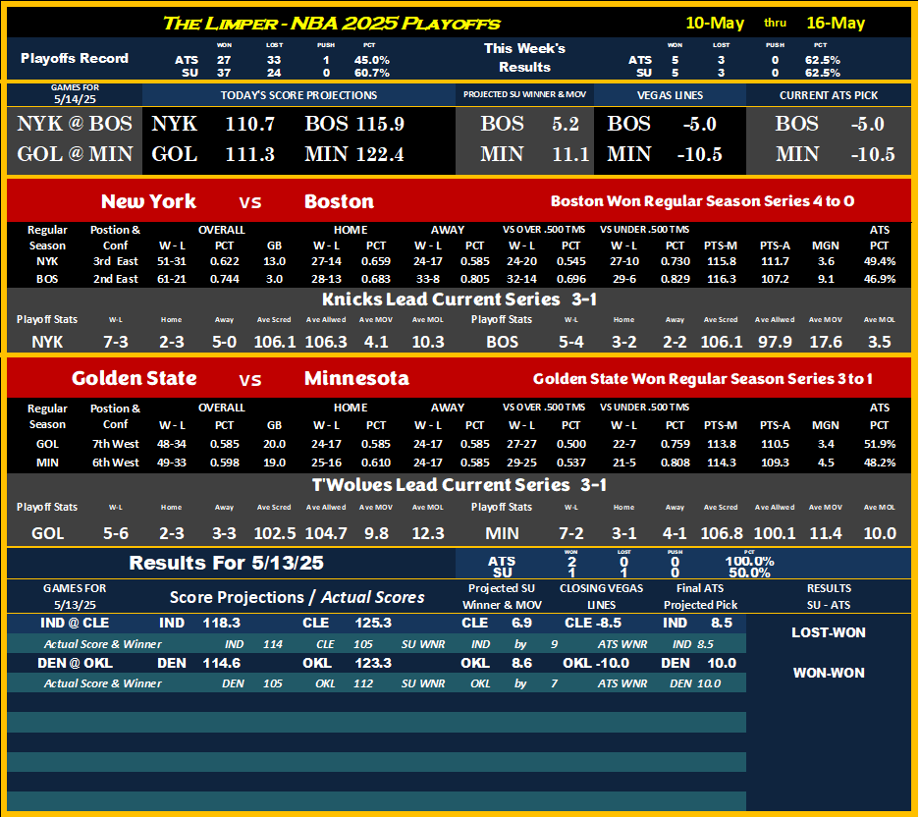
Task: Click the 'IND @ CLE' game row label
Action: (75, 623)
